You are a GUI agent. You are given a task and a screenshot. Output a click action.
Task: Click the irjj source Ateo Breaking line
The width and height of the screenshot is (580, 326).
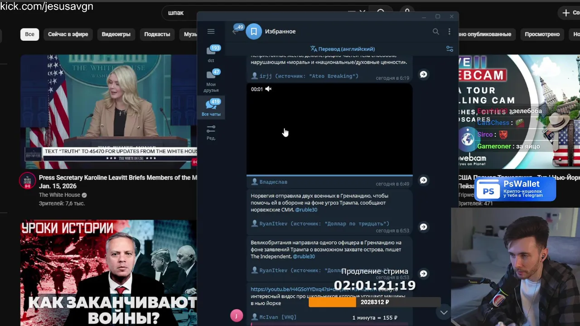click(309, 76)
